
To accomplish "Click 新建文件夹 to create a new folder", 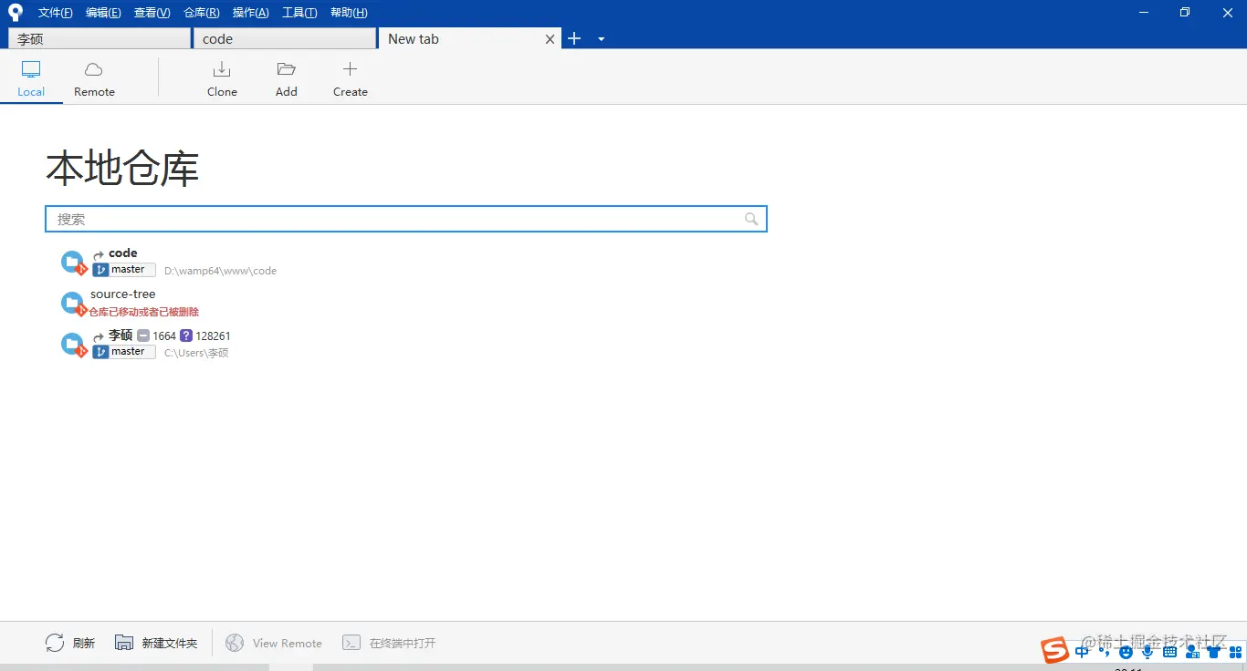I will [156, 643].
